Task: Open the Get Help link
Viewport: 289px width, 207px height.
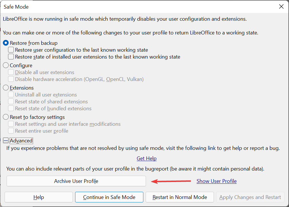Action: tap(147, 158)
